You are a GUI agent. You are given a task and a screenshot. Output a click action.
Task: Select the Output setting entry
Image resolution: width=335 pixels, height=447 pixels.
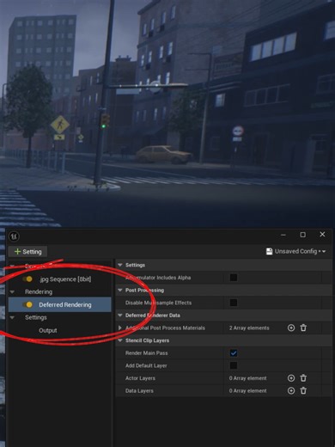pyautogui.click(x=48, y=330)
